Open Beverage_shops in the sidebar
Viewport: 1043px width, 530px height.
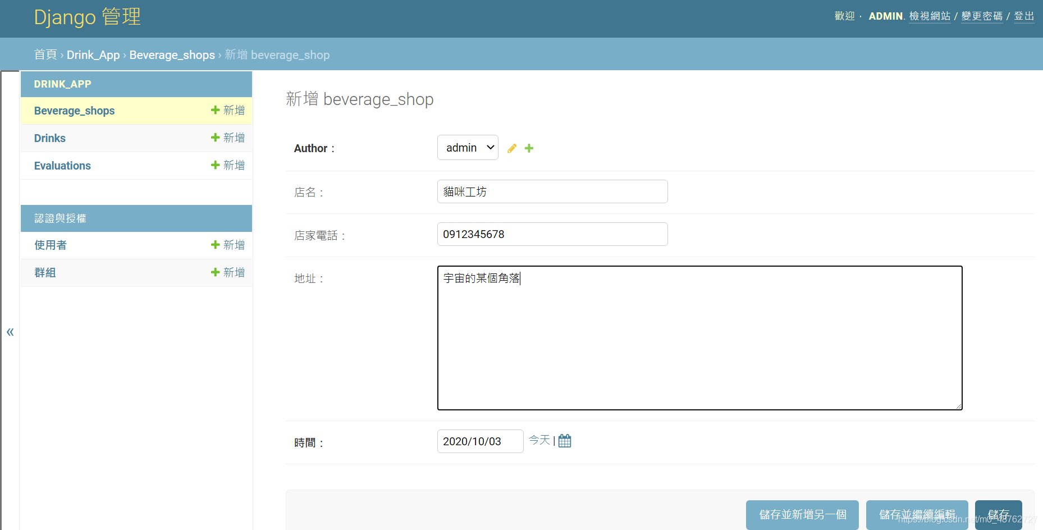click(x=74, y=111)
